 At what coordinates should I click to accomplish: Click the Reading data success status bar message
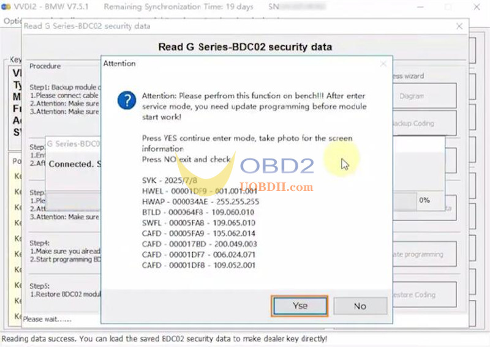coord(164,339)
